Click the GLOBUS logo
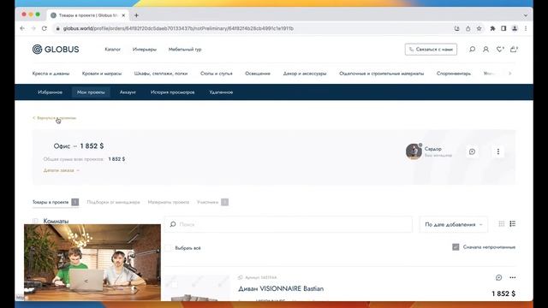The height and width of the screenshot is (308, 548). [56, 50]
